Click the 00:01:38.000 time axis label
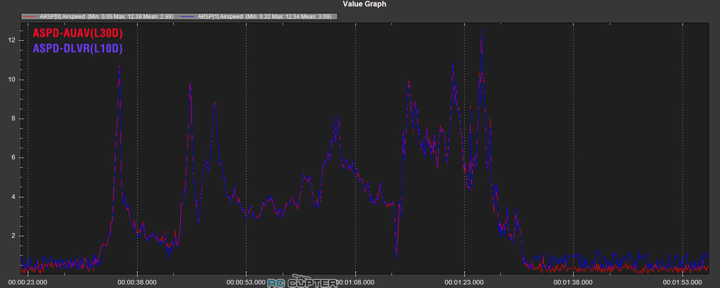This screenshot has width=720, height=288. click(573, 282)
